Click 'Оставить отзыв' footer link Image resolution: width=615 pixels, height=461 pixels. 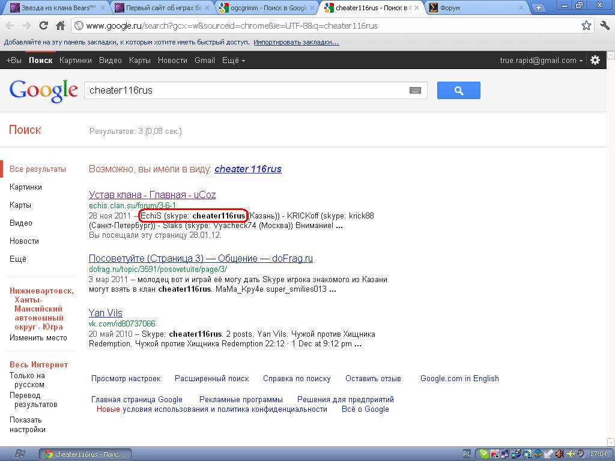373,378
